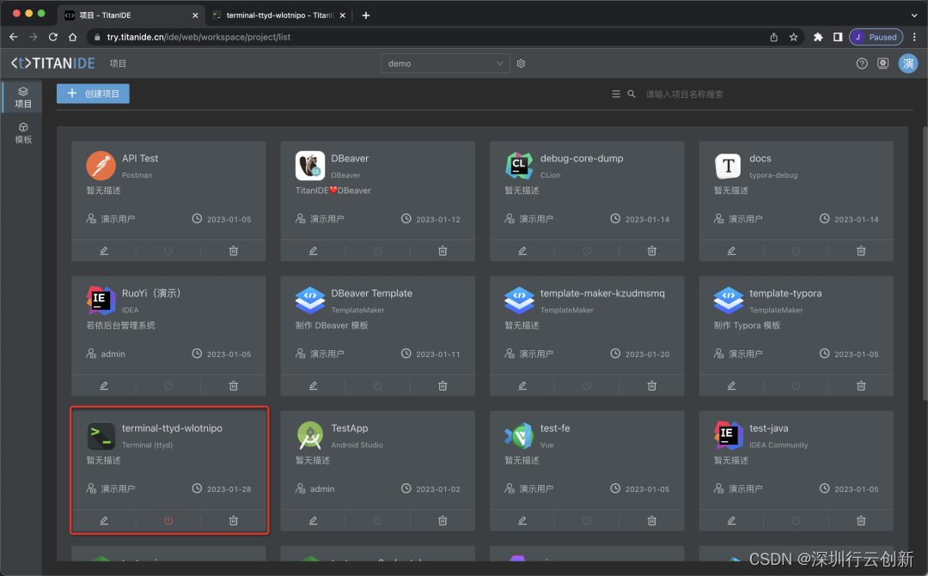
Task: Start the debug-core-dump project power button
Action: pos(587,251)
